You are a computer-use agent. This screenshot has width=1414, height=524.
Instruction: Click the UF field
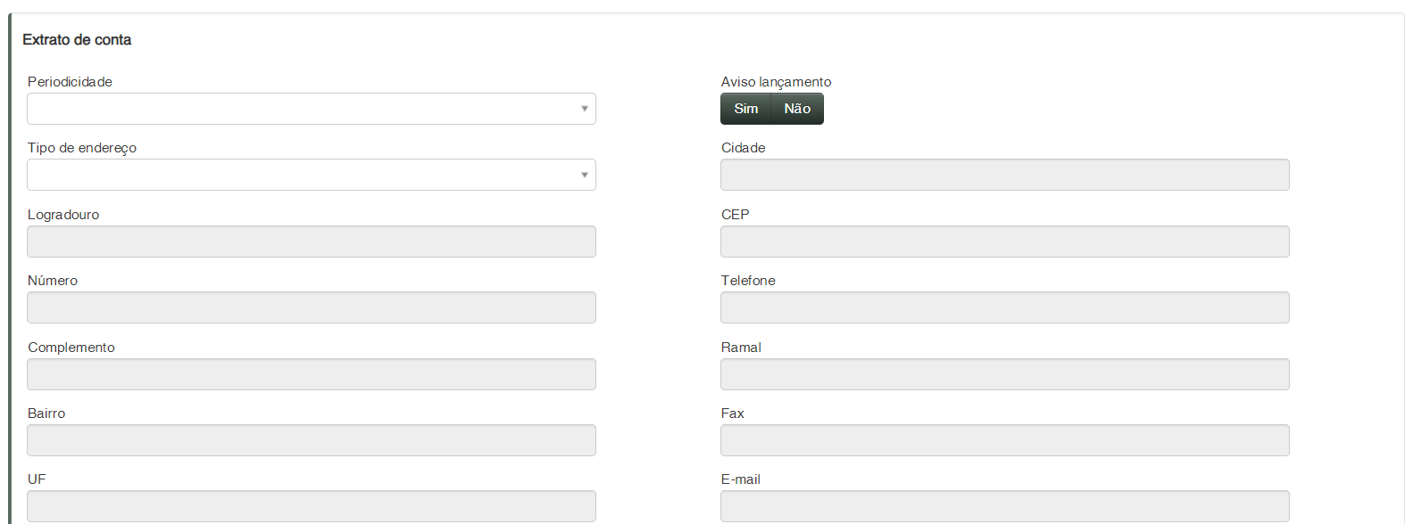[311, 505]
